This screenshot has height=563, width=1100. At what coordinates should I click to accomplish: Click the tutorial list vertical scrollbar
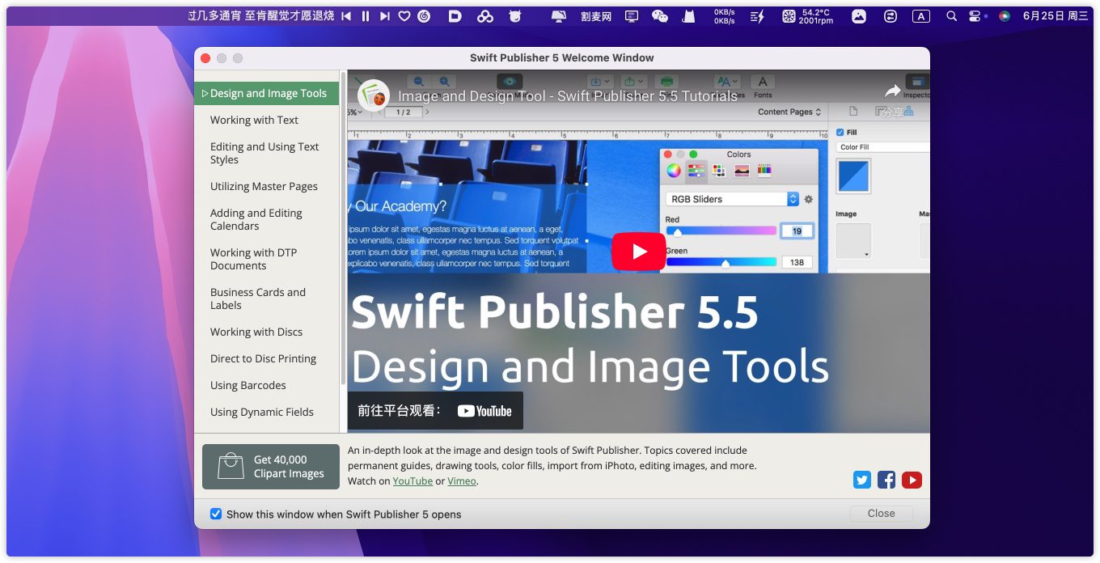coord(343,228)
